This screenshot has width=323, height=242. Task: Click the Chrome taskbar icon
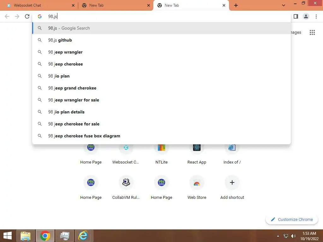pyautogui.click(x=45, y=236)
